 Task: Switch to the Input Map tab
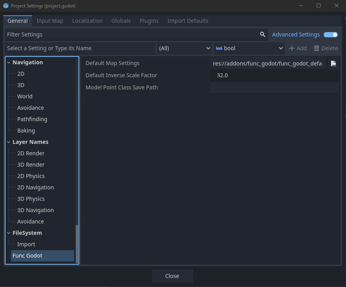click(x=50, y=21)
